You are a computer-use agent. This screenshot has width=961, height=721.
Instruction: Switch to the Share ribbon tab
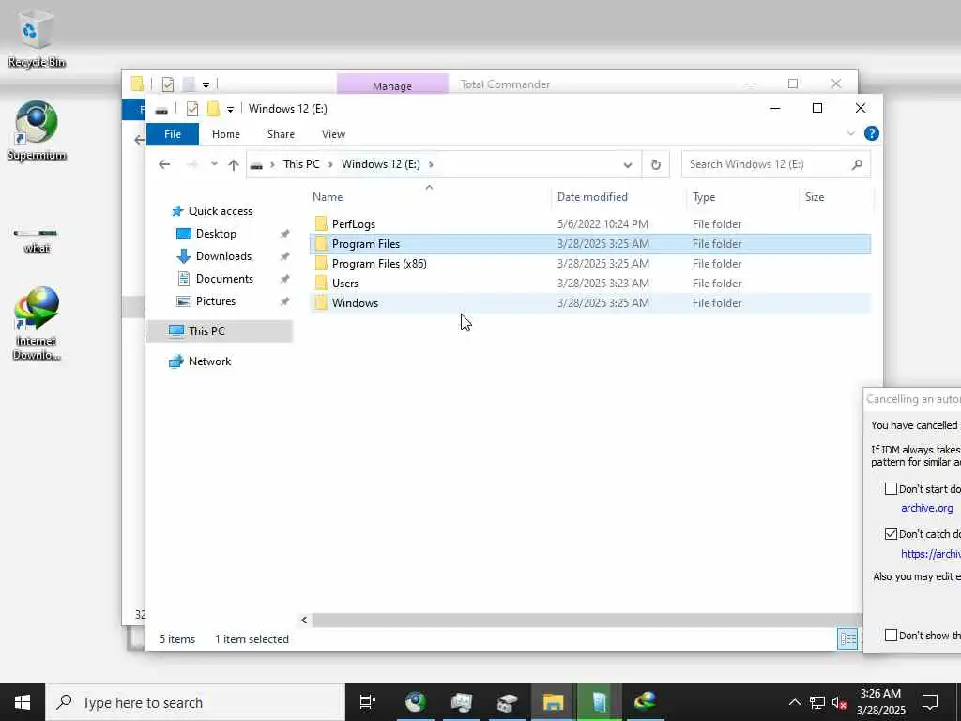(x=281, y=134)
